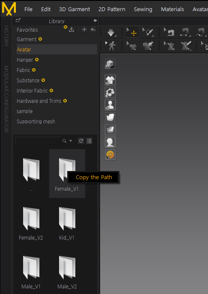Open the 3D Garment menu
This screenshot has width=208, height=294.
click(x=74, y=9)
